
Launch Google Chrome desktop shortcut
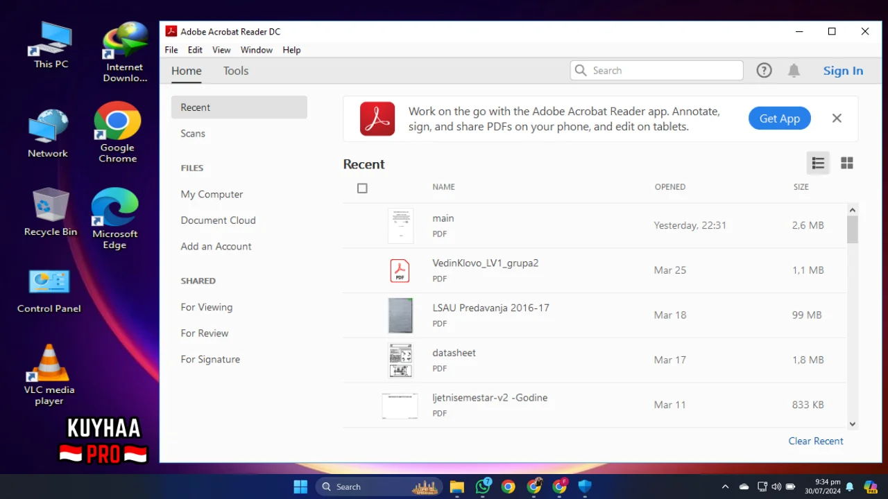pos(117,132)
